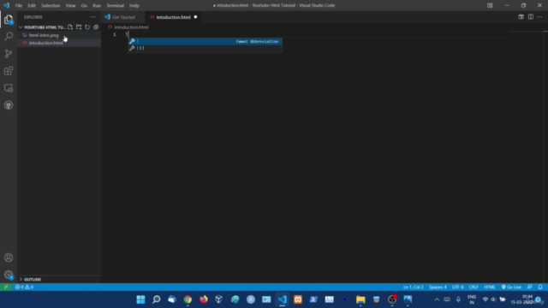Open the Accounts menu icon
This screenshot has height=308, width=548.
(9, 258)
